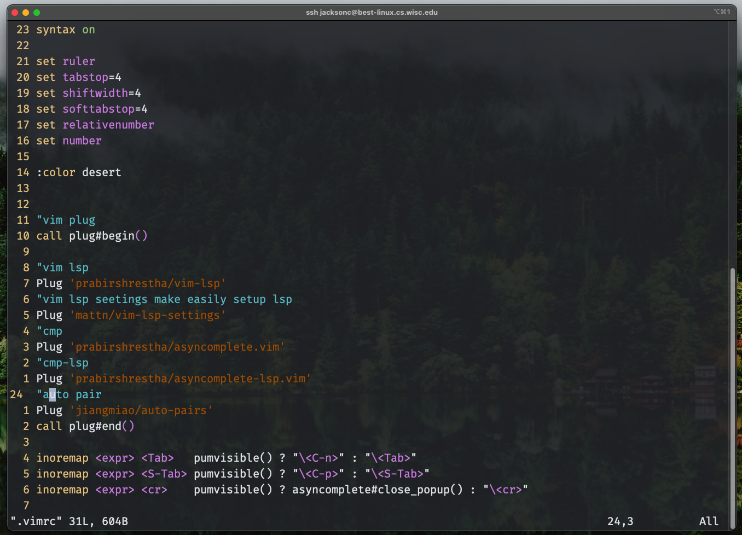This screenshot has width=742, height=535.
Task: Click the line 'set ruler'
Action: (66, 61)
